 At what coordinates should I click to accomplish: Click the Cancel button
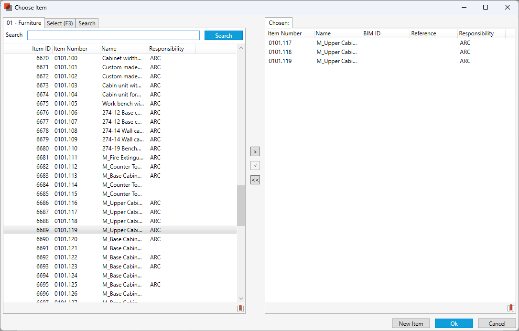pos(497,323)
